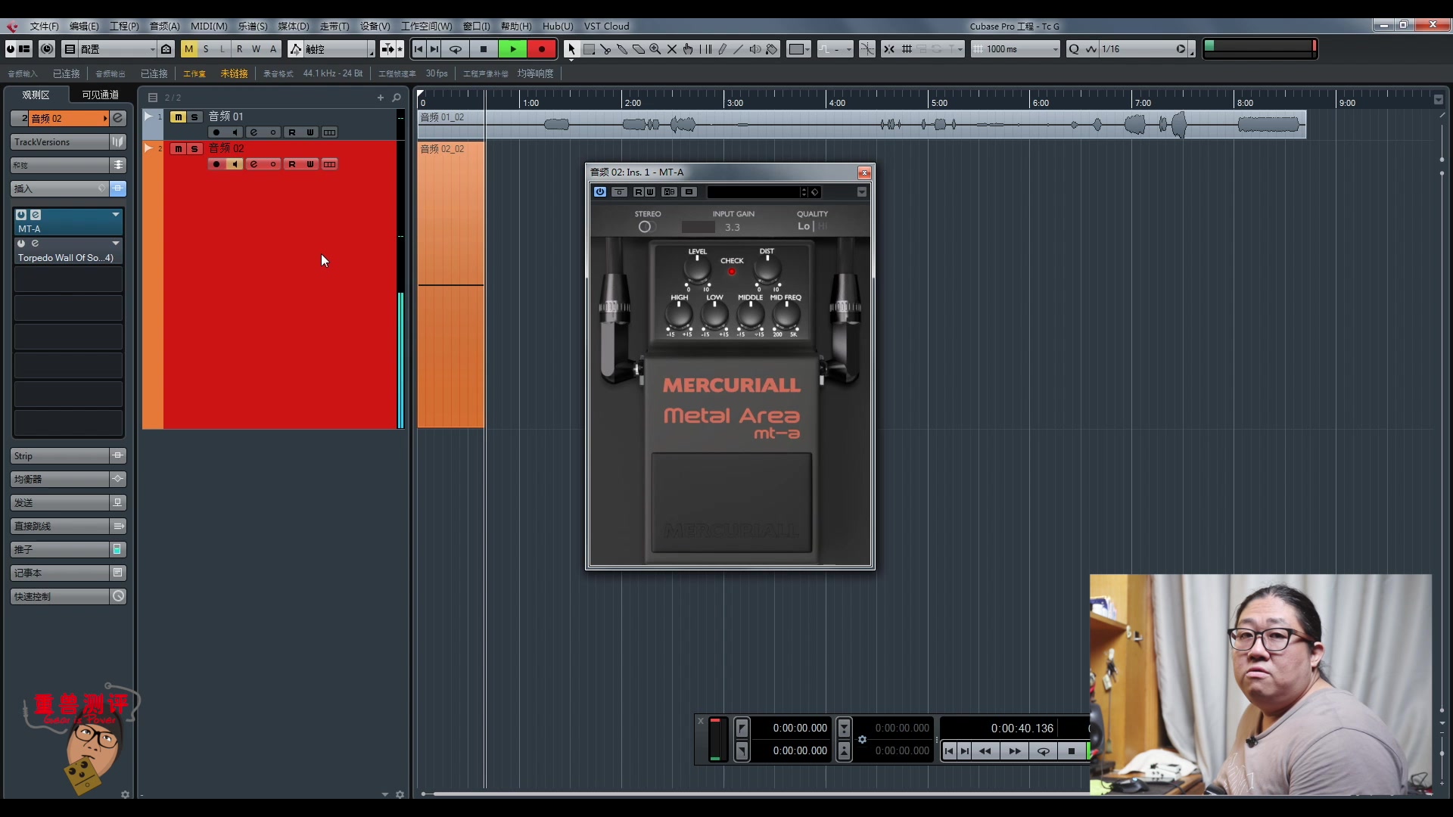Select the Zoom magnifier tool

coord(655,49)
